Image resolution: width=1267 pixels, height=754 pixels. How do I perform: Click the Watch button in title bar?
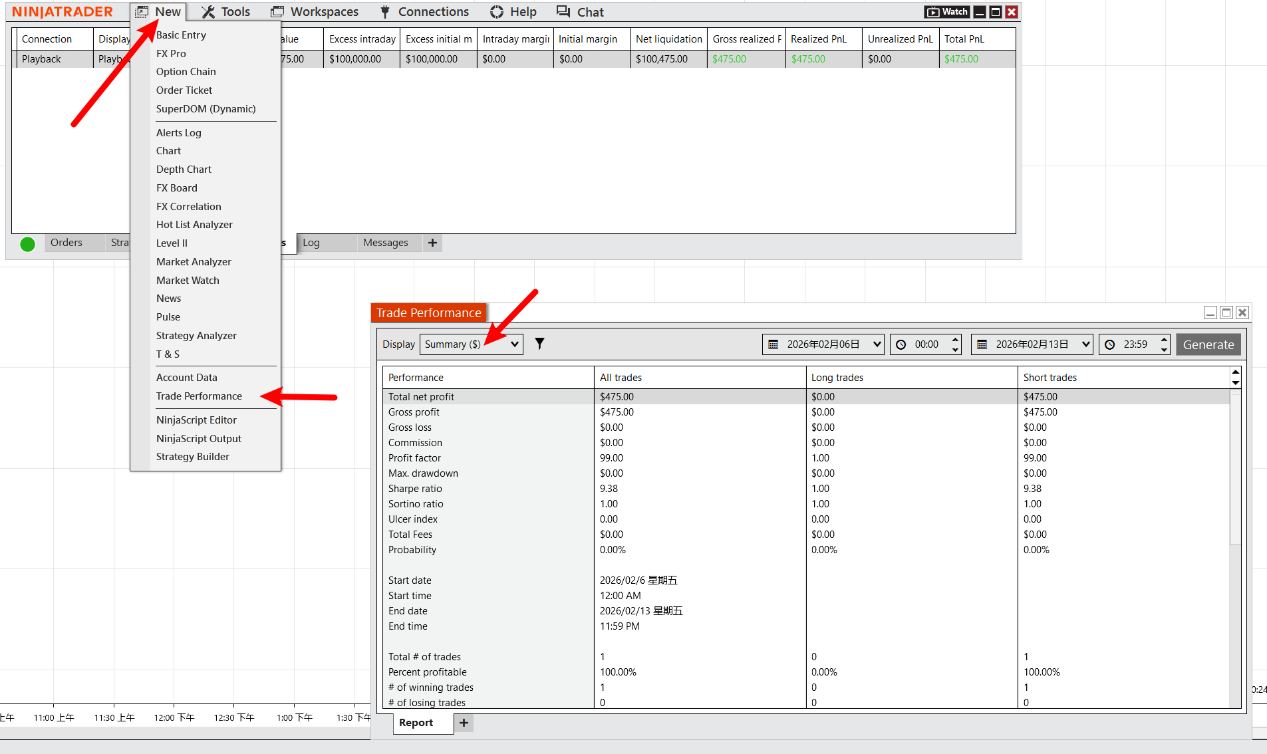[x=947, y=12]
